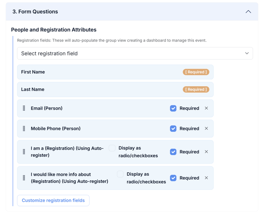Select the First Name field row
The width and height of the screenshot is (263, 213).
[x=115, y=72]
